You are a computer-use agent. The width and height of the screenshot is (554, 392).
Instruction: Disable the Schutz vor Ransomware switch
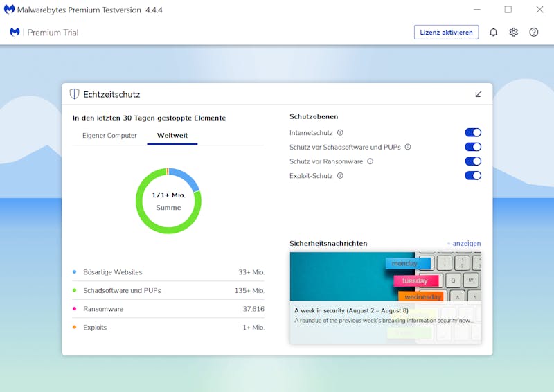coord(473,161)
